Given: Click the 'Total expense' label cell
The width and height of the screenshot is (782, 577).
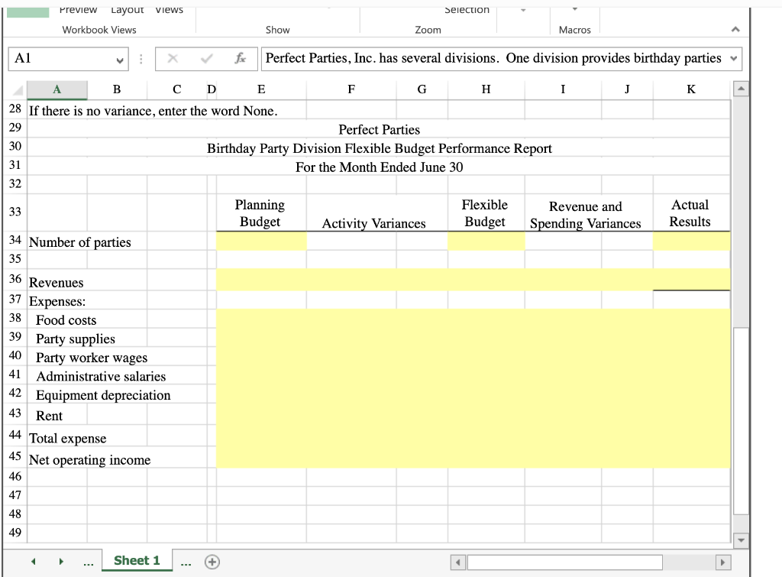Looking at the screenshot, I should [x=67, y=438].
